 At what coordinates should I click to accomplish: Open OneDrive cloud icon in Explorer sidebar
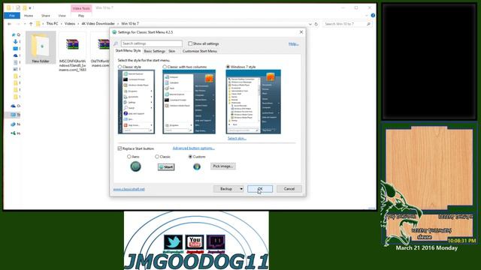pos(14,106)
